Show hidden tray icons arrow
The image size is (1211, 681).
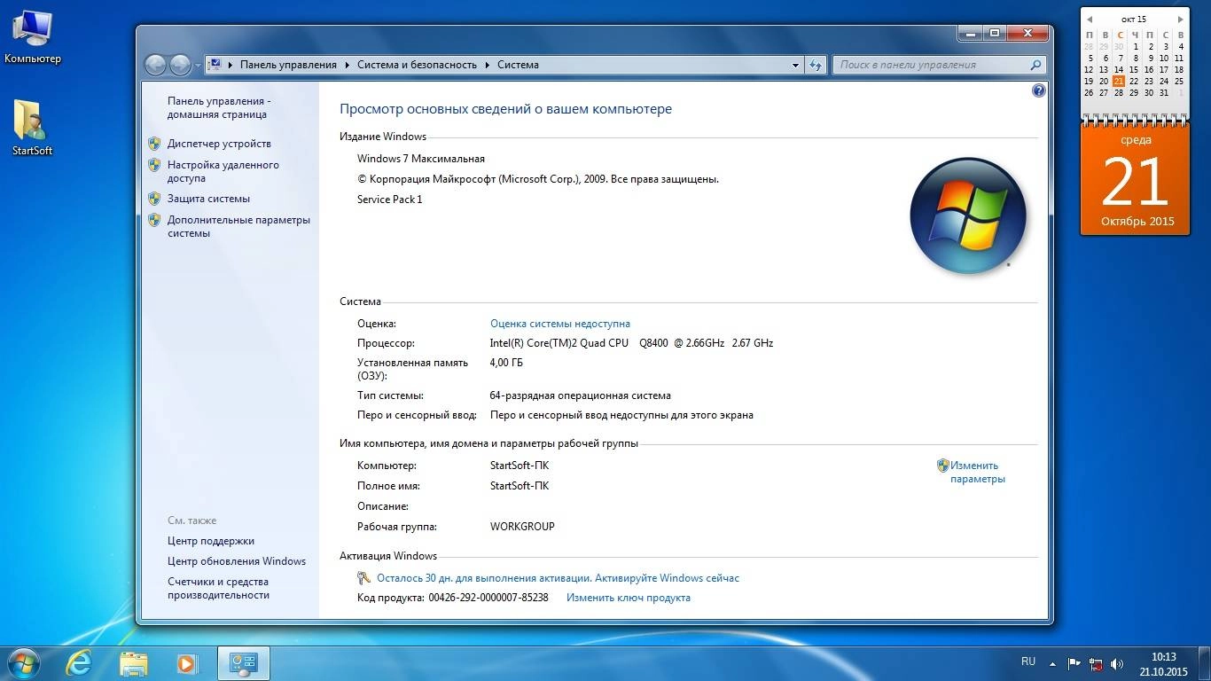click(1053, 663)
